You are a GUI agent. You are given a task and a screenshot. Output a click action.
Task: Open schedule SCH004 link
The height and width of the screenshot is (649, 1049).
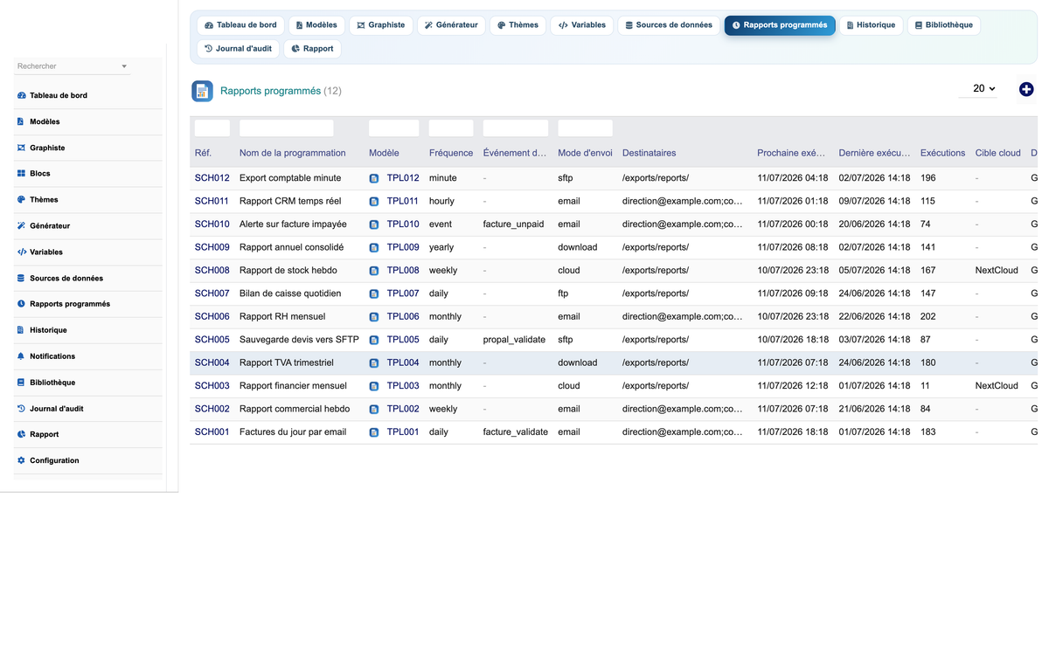point(212,362)
